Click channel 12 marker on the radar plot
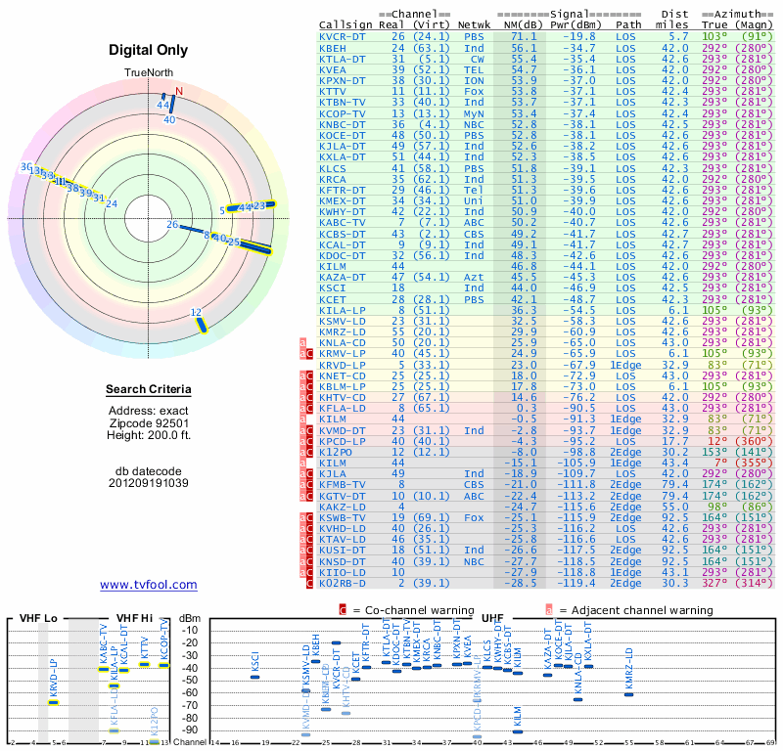 click(x=202, y=325)
